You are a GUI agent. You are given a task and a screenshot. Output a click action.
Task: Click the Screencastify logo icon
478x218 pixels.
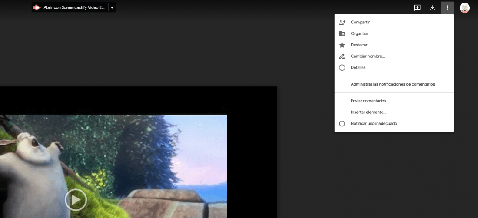pos(37,8)
